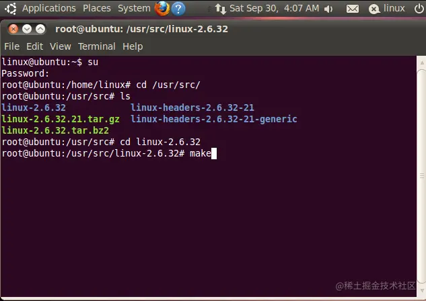
Task: Open the linux user menu
Action: pyautogui.click(x=394, y=8)
